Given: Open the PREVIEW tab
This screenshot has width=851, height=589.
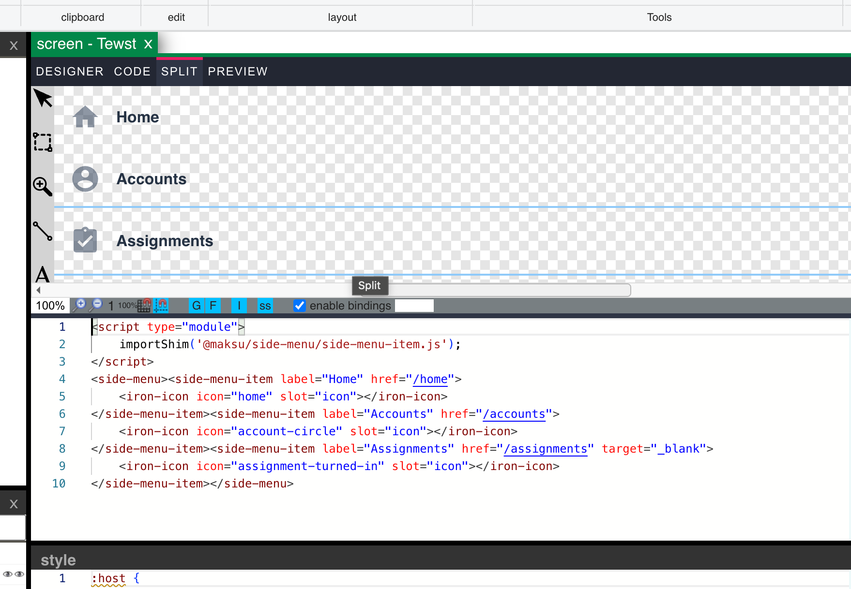Looking at the screenshot, I should (x=238, y=72).
